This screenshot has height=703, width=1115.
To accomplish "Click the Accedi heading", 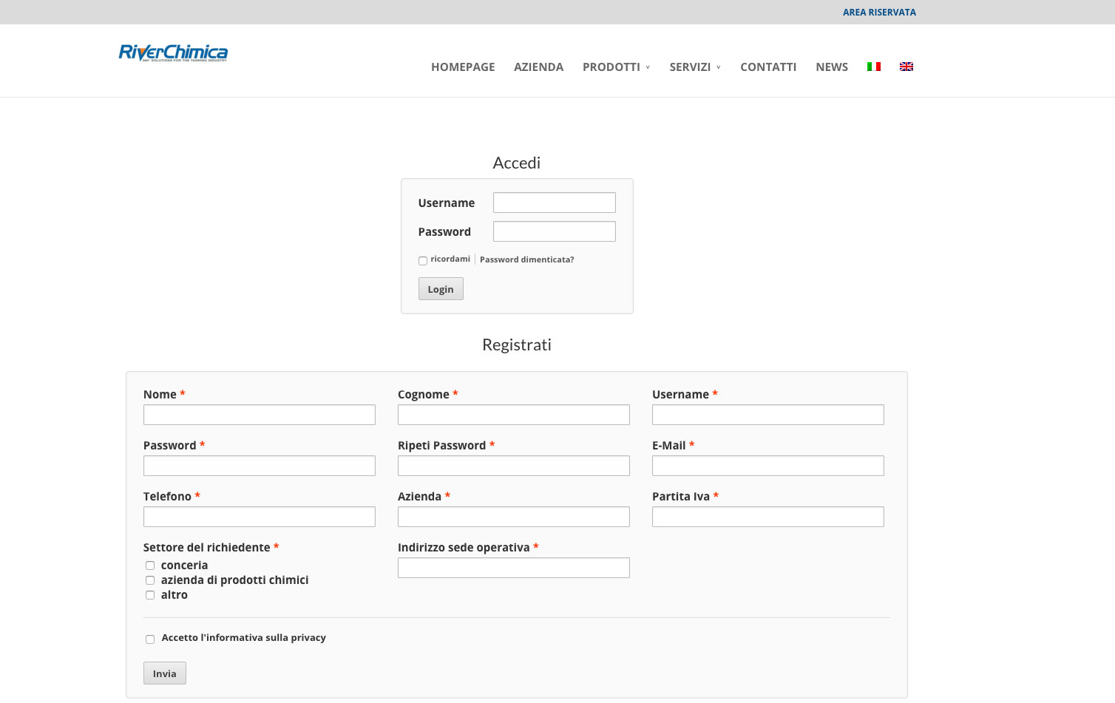I will pyautogui.click(x=517, y=163).
